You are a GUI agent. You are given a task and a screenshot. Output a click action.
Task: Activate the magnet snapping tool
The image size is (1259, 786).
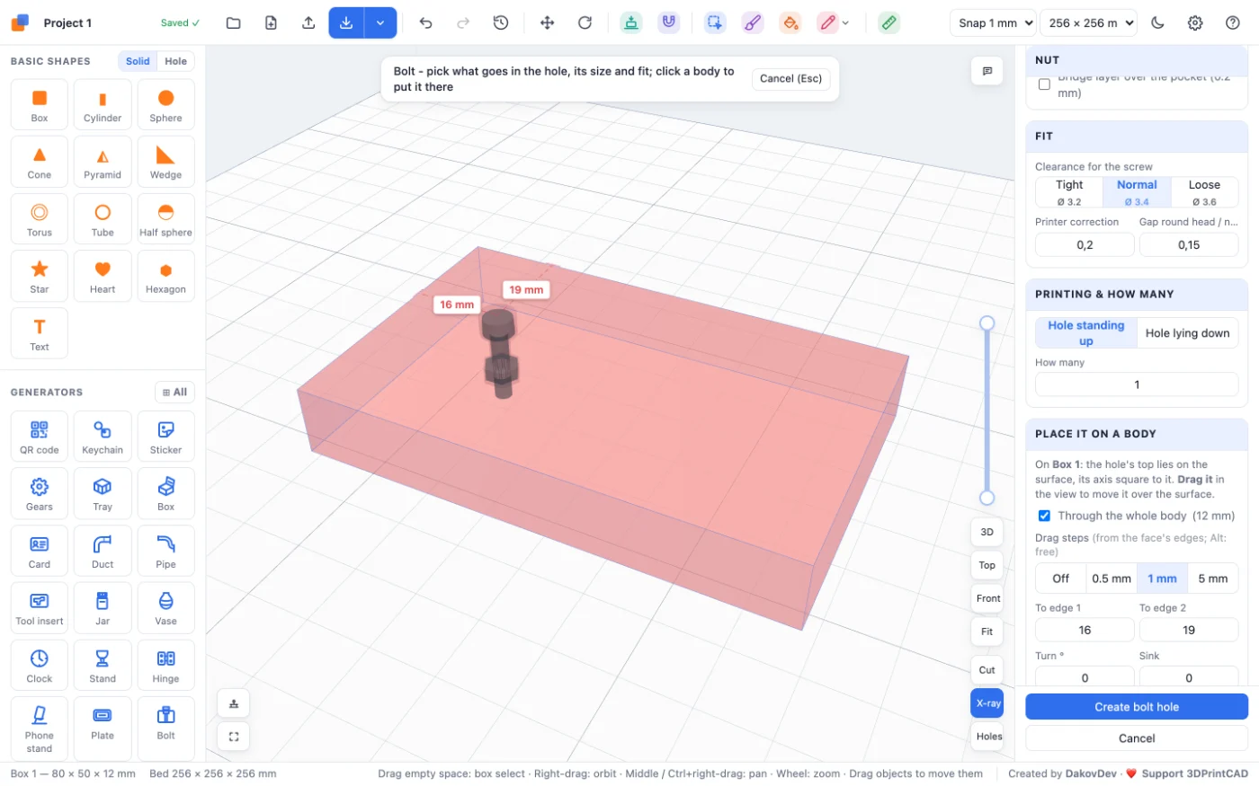pyautogui.click(x=668, y=23)
